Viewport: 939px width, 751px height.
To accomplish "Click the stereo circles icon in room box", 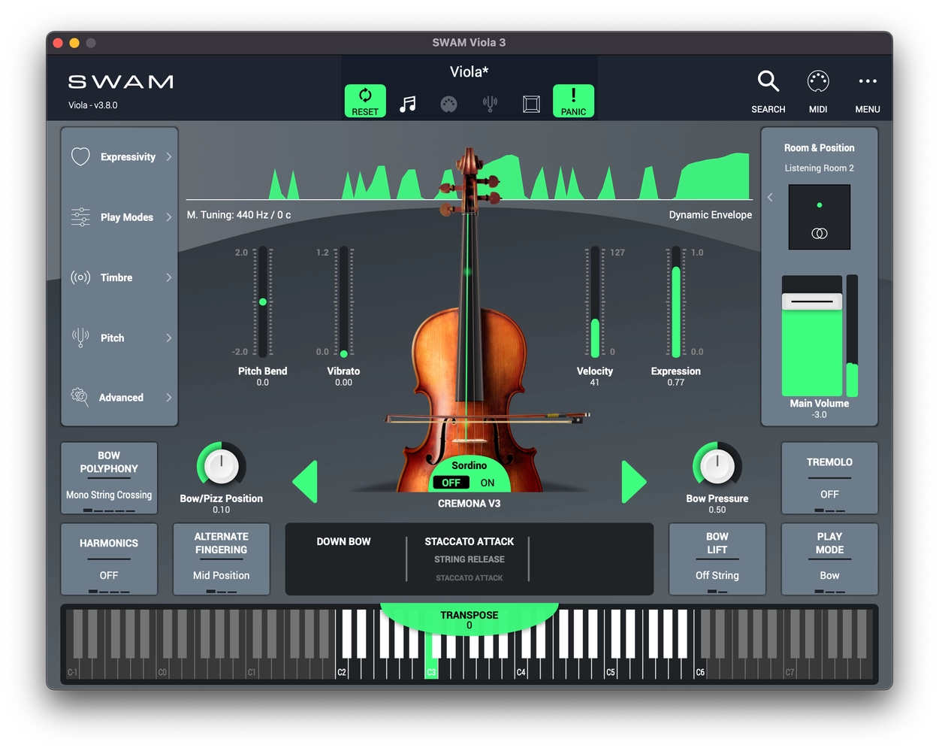I will point(820,233).
